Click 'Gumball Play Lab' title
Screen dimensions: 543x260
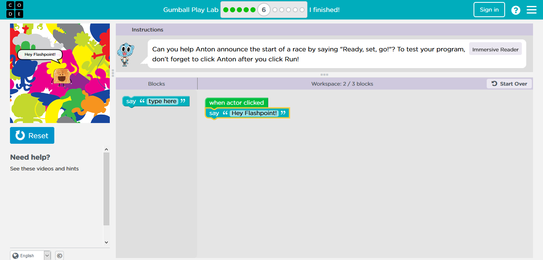click(191, 10)
